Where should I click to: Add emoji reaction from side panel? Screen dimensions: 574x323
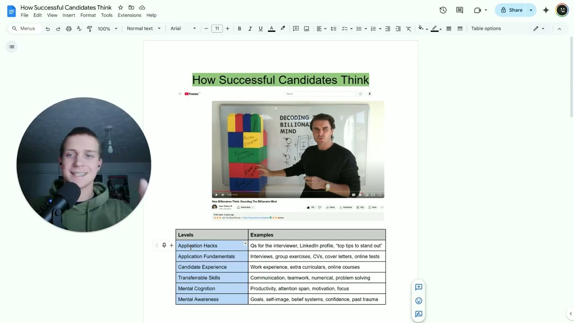click(418, 301)
